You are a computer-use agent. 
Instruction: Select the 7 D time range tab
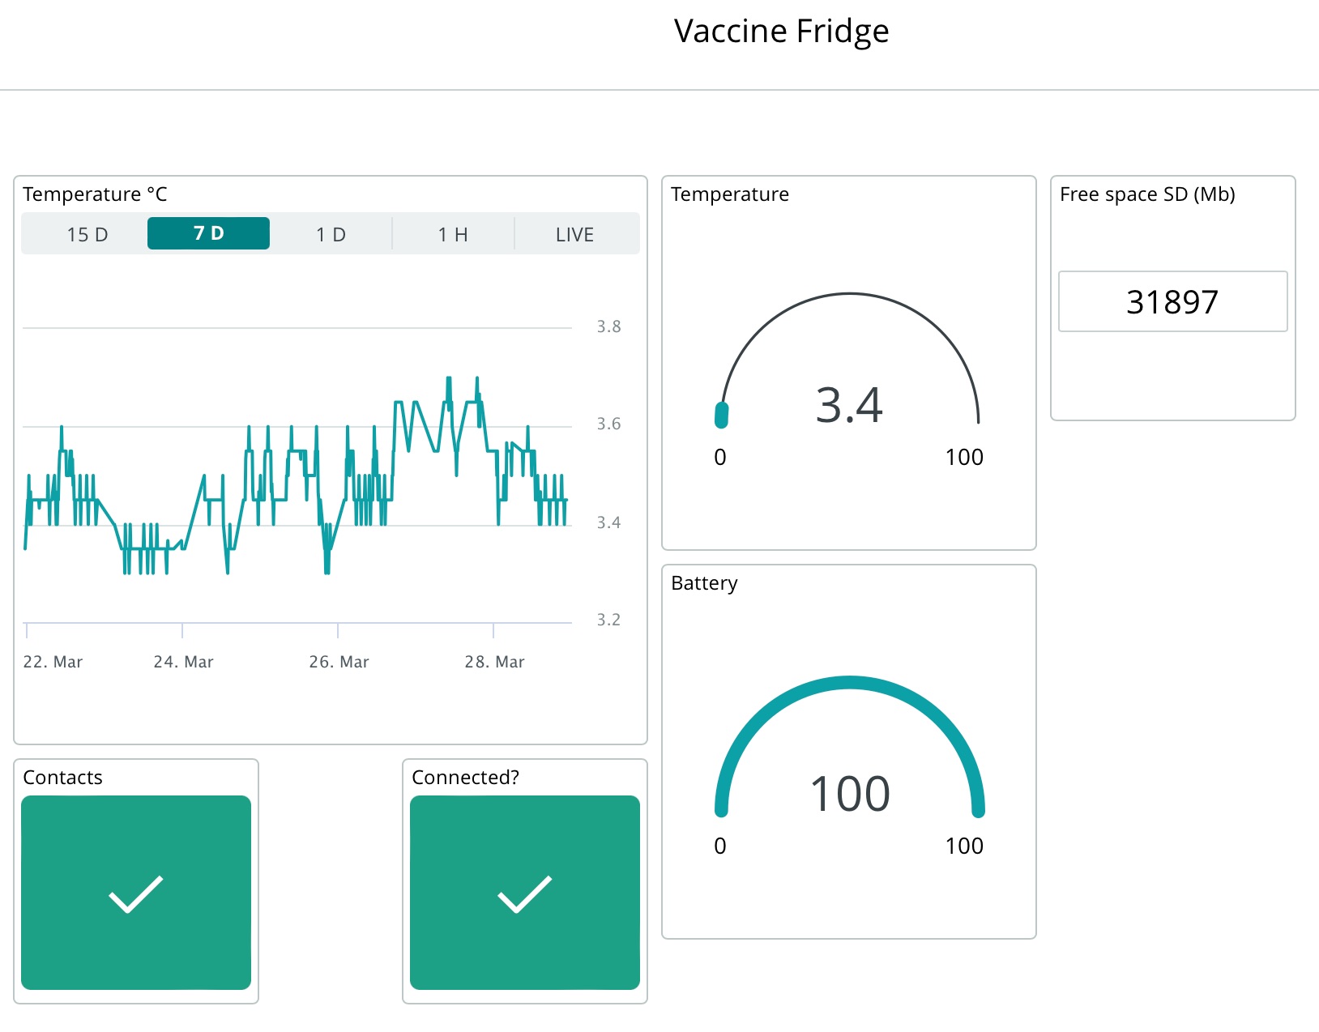click(x=208, y=233)
